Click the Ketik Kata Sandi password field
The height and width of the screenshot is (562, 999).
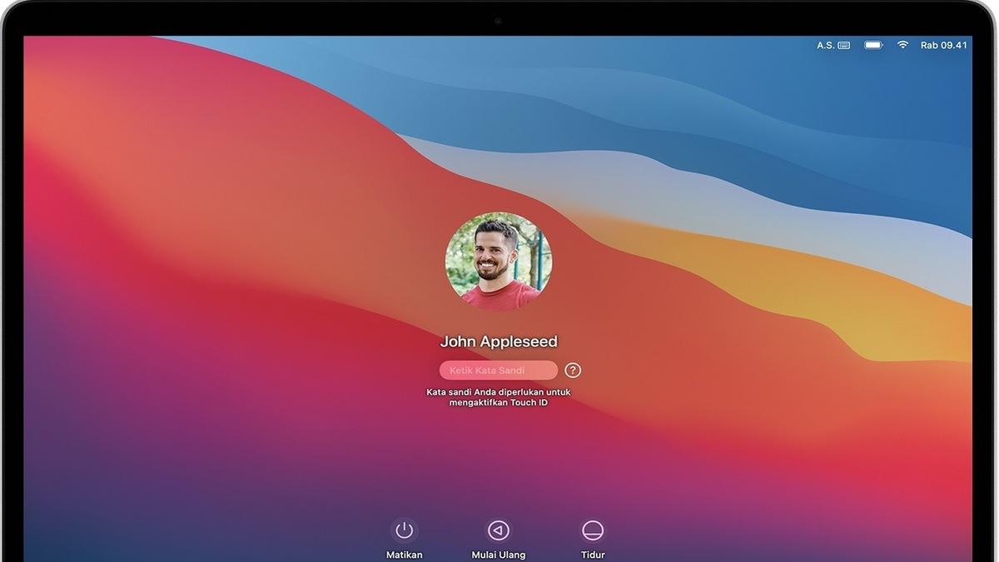click(x=499, y=371)
